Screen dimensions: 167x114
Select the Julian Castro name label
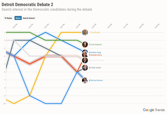96,67
